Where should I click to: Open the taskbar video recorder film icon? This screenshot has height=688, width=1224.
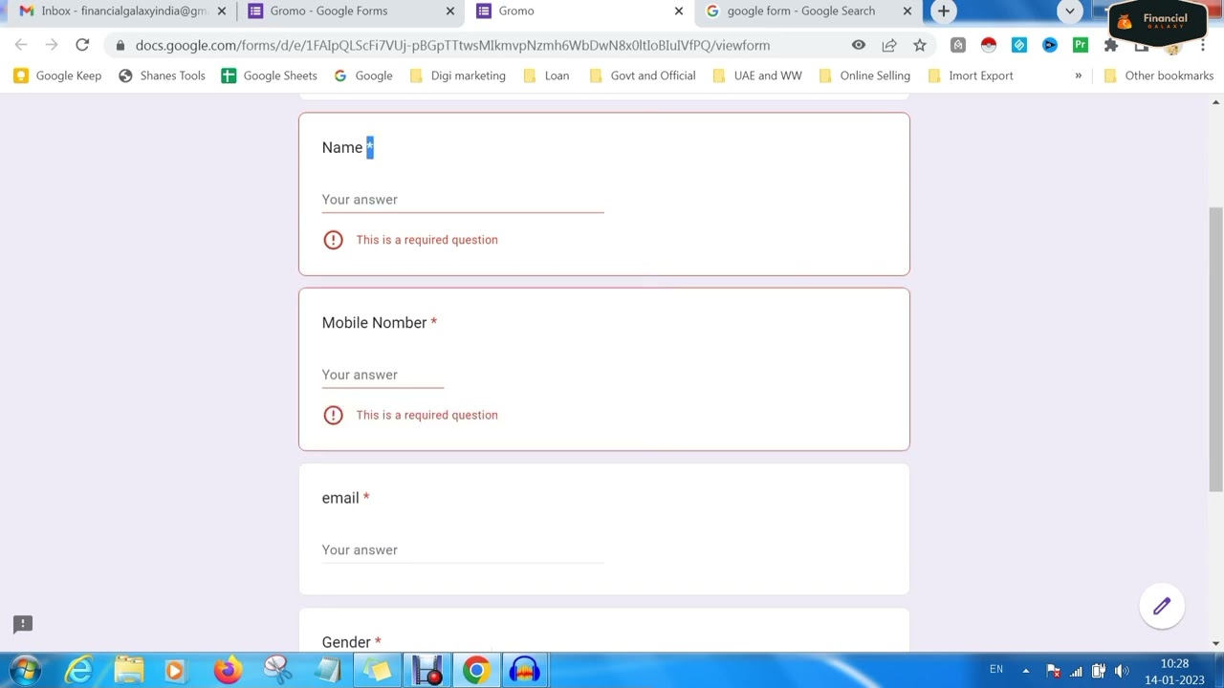tap(426, 669)
